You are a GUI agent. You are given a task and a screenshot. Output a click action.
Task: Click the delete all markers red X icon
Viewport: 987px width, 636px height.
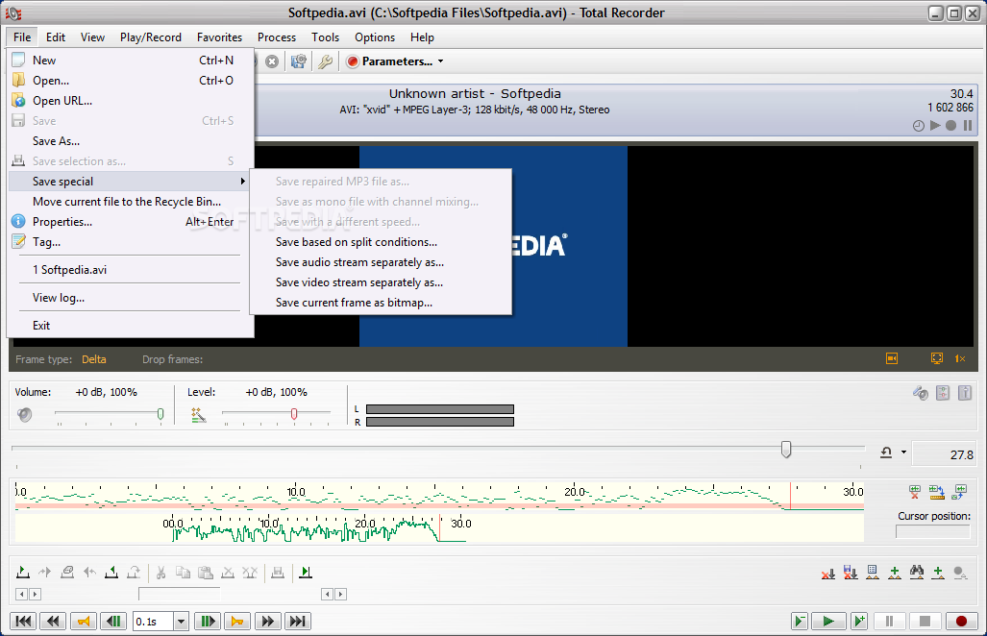828,572
